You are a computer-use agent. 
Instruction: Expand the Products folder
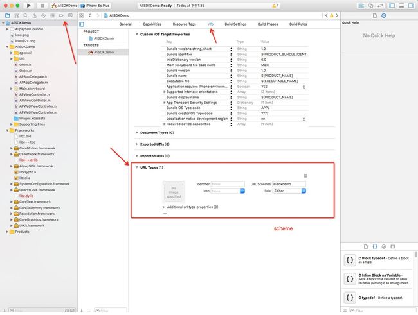point(7,232)
